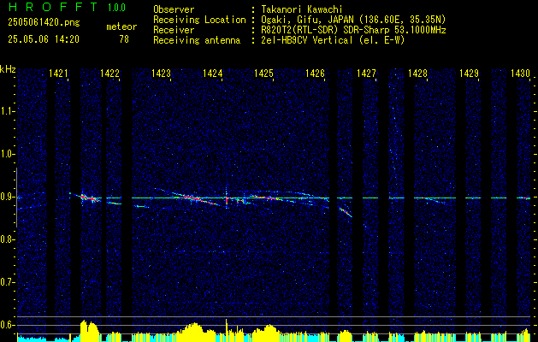Click the 0.7 kHz axis label
Screen dimensions: 538x342
click(6, 282)
